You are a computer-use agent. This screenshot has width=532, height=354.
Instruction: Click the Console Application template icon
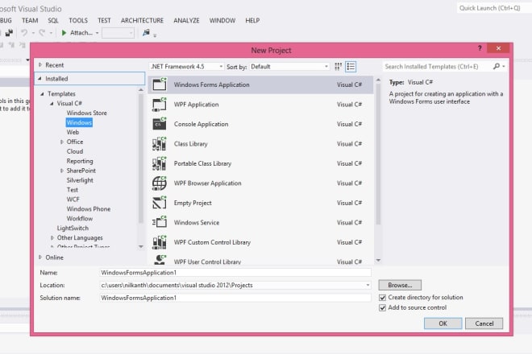(160, 124)
